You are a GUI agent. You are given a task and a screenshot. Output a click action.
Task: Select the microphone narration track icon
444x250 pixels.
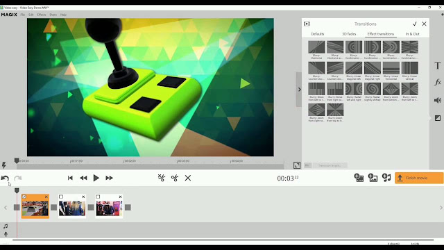[6, 234]
